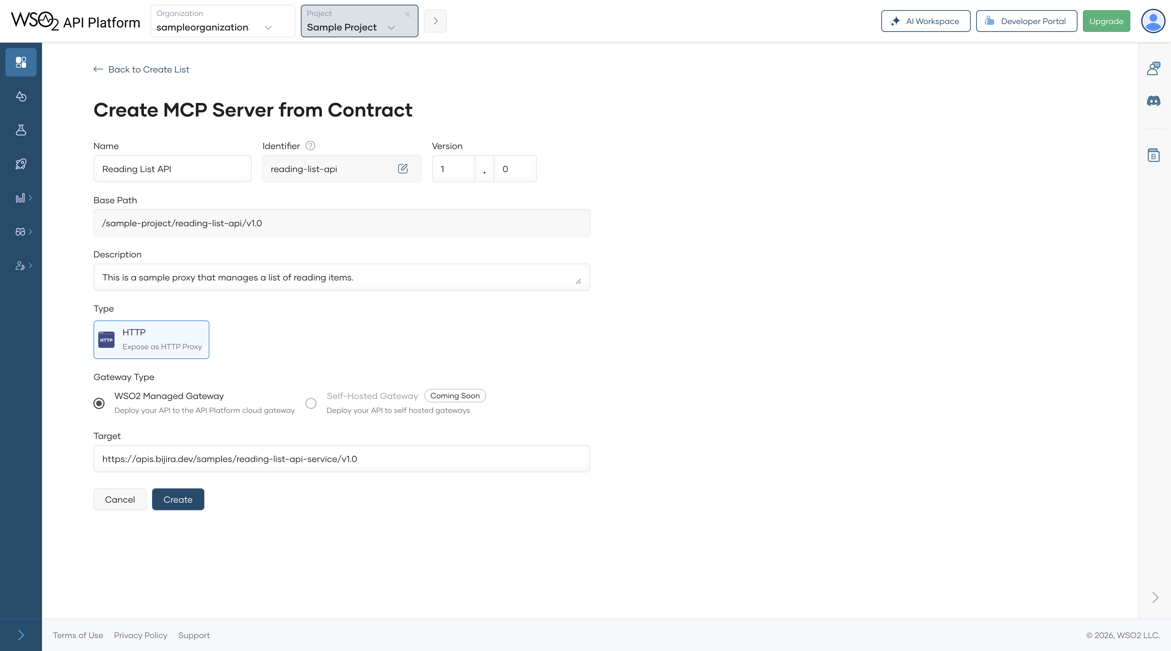Click the Identifier help question mark icon
1171x651 pixels.
click(x=310, y=146)
